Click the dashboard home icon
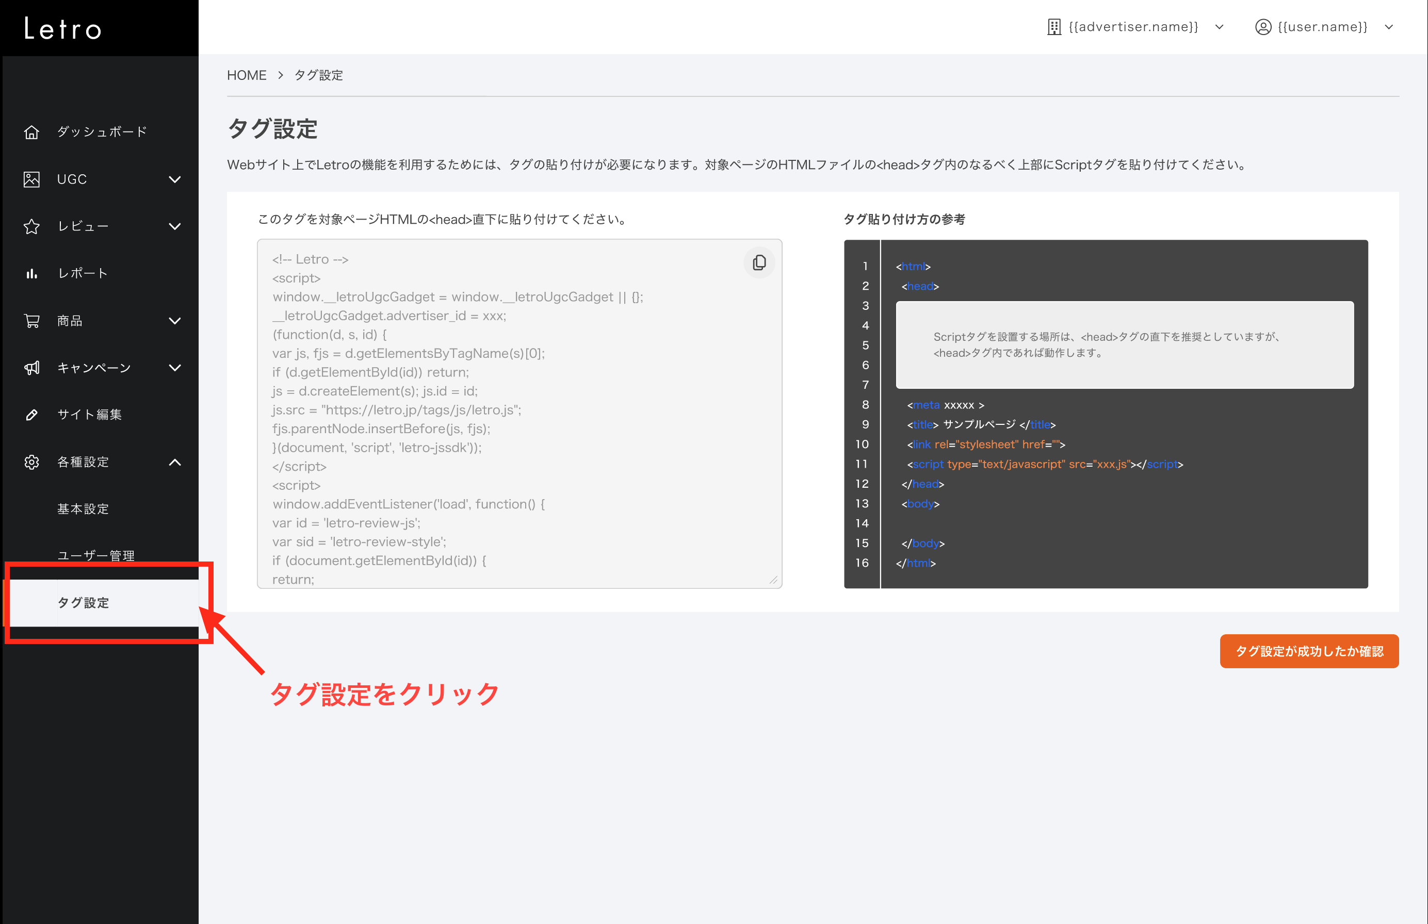This screenshot has width=1428, height=924. [x=32, y=132]
